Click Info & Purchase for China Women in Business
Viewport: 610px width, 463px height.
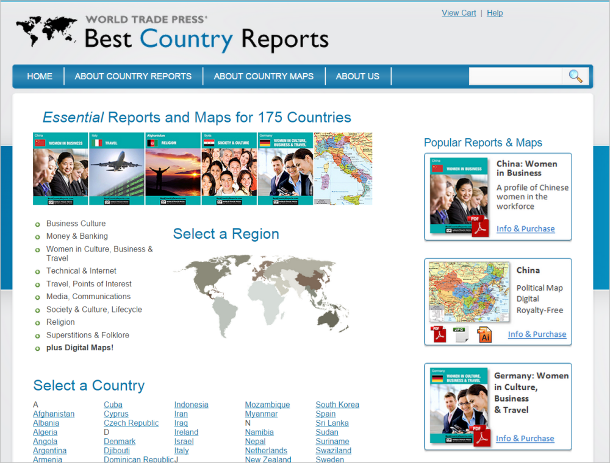tap(526, 229)
